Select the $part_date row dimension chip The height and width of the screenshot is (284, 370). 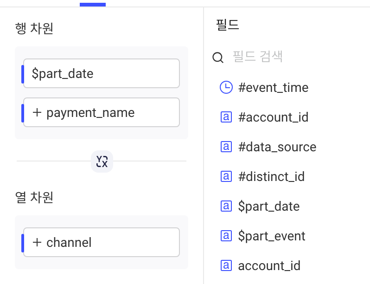pyautogui.click(x=102, y=73)
